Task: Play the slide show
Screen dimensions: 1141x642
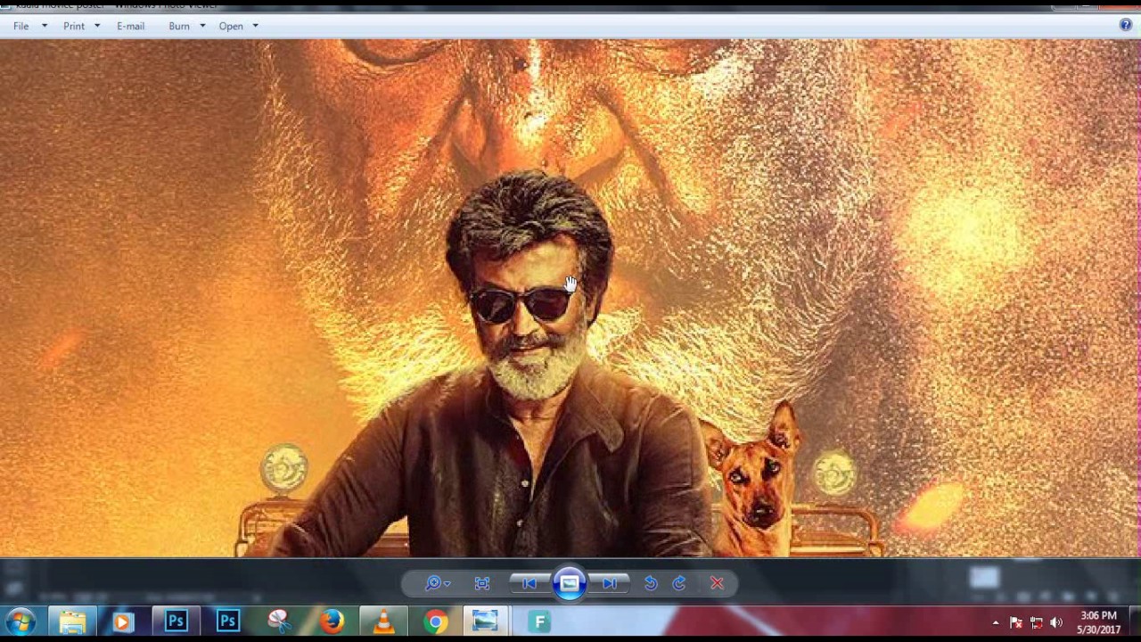Action: [x=570, y=583]
